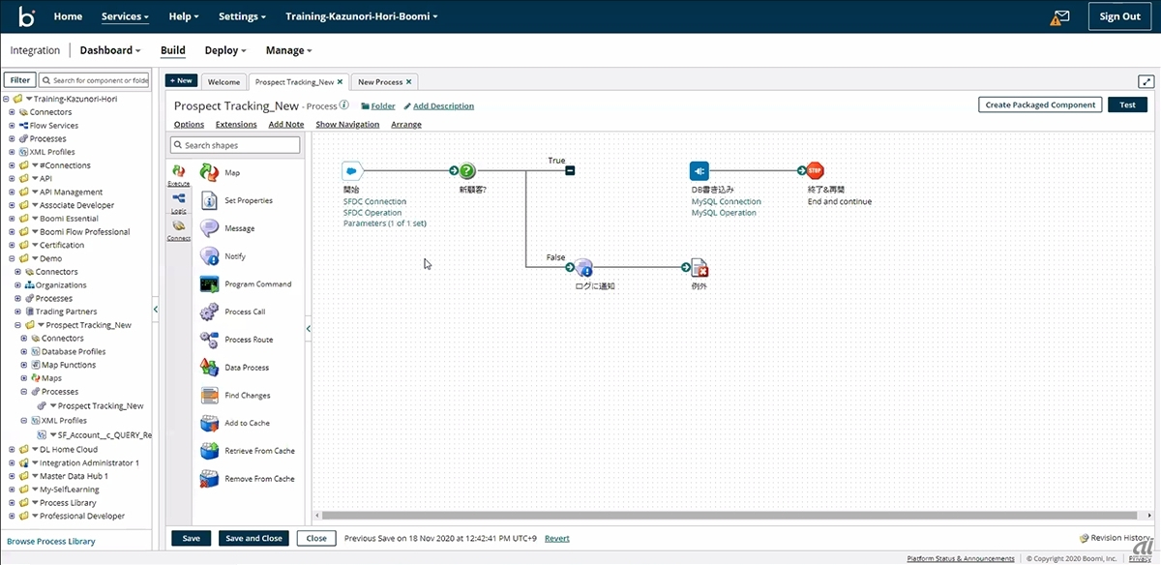
Task: Open the Services dropdown menu
Action: coord(125,16)
